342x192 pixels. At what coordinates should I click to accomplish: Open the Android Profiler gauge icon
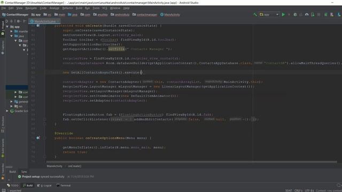(307, 14)
